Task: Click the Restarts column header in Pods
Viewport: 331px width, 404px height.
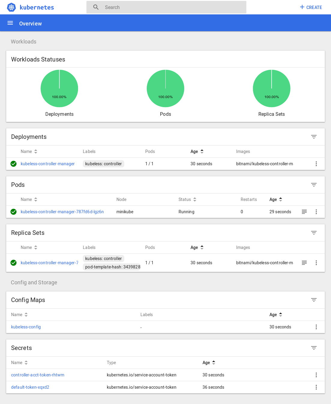Action: 249,199
